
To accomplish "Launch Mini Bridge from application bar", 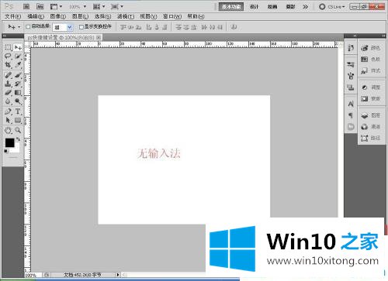I will click(40, 6).
